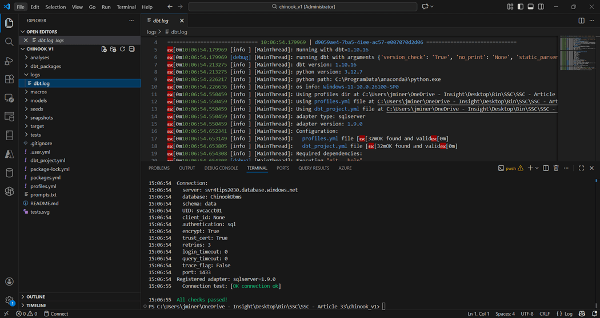
Task: Split the editor right
Action: point(581,21)
